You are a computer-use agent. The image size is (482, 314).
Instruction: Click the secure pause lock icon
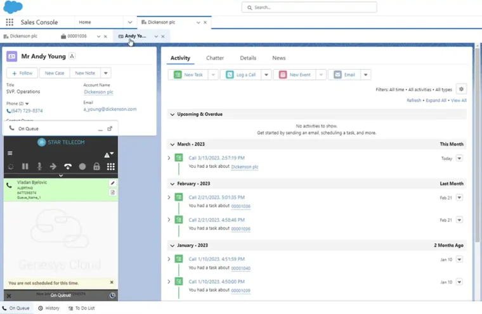point(96,166)
